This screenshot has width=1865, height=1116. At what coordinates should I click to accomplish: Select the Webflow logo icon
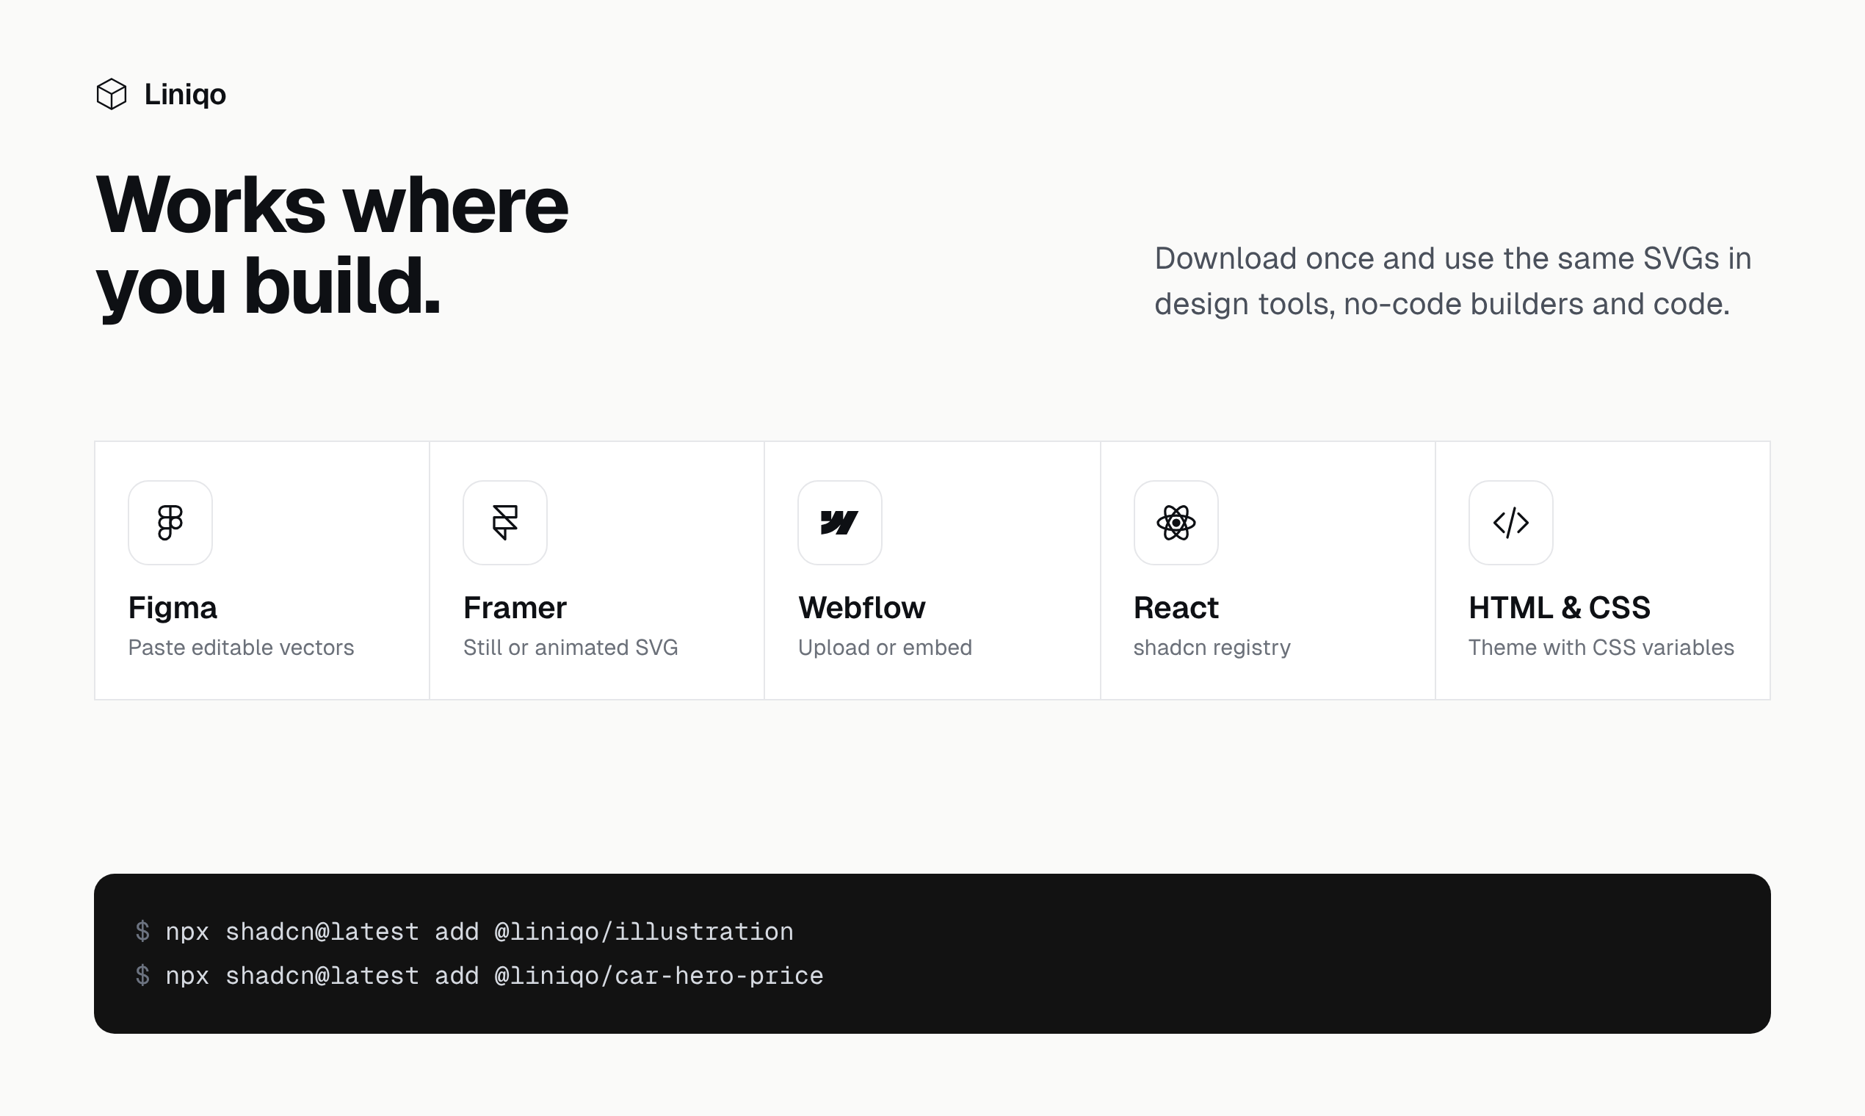(840, 523)
